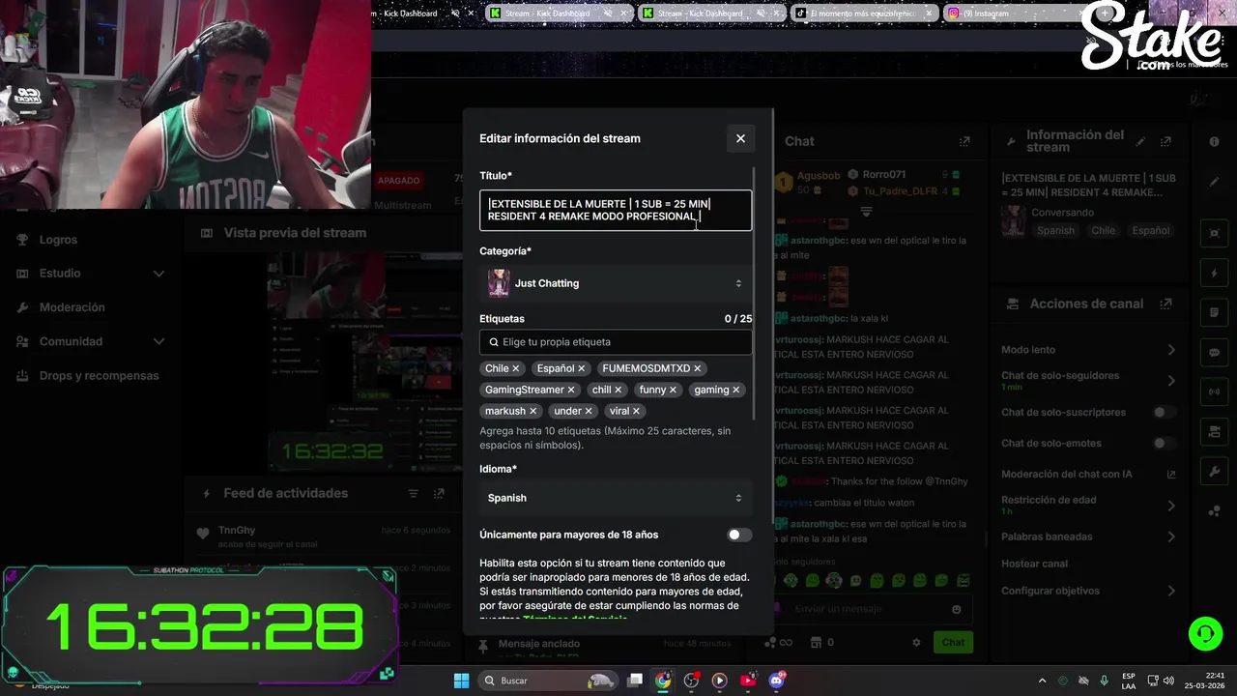Image resolution: width=1237 pixels, height=696 pixels.
Task: Open the green support headset button
Action: pyautogui.click(x=1205, y=634)
